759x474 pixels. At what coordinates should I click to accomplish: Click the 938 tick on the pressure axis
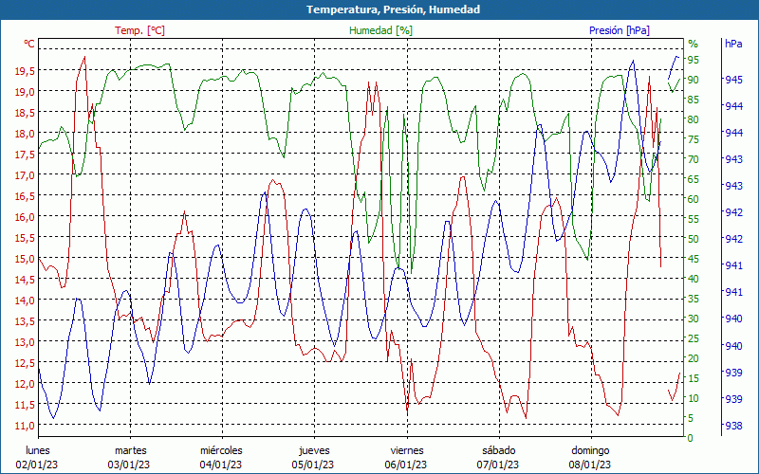(733, 426)
